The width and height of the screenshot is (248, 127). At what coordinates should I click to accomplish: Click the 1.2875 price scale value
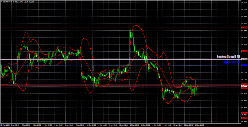click(x=244, y=24)
